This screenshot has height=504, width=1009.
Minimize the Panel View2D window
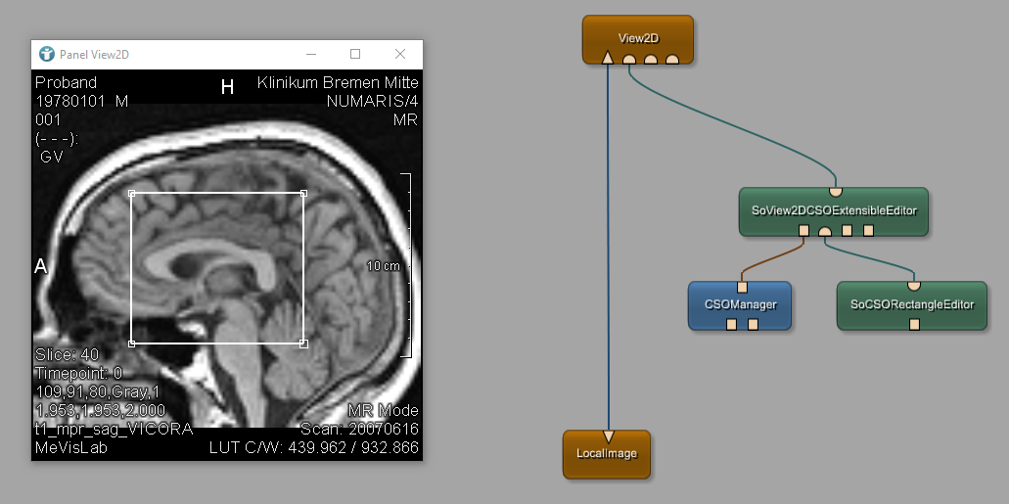pos(311,54)
